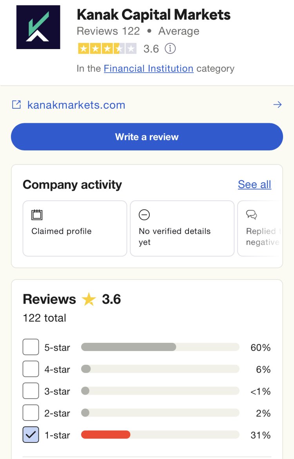Check the 5-star filter checkbox
Screen dimensions: 294x459
click(31, 347)
